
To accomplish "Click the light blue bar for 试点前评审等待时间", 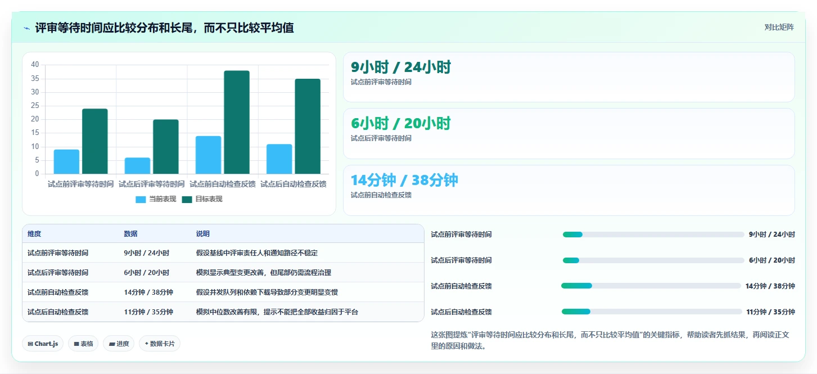I will (x=66, y=161).
